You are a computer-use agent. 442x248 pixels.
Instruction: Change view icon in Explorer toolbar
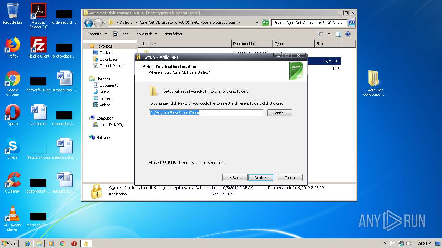pos(321,34)
